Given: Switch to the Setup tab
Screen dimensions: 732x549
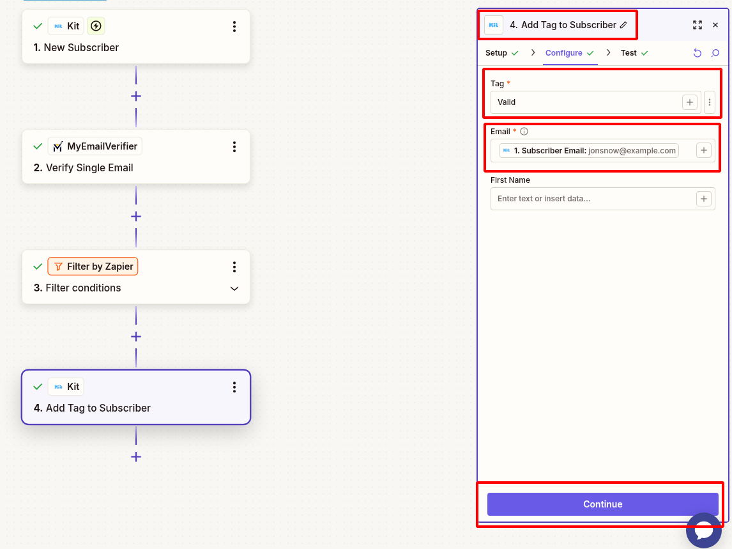Looking at the screenshot, I should click(x=496, y=53).
